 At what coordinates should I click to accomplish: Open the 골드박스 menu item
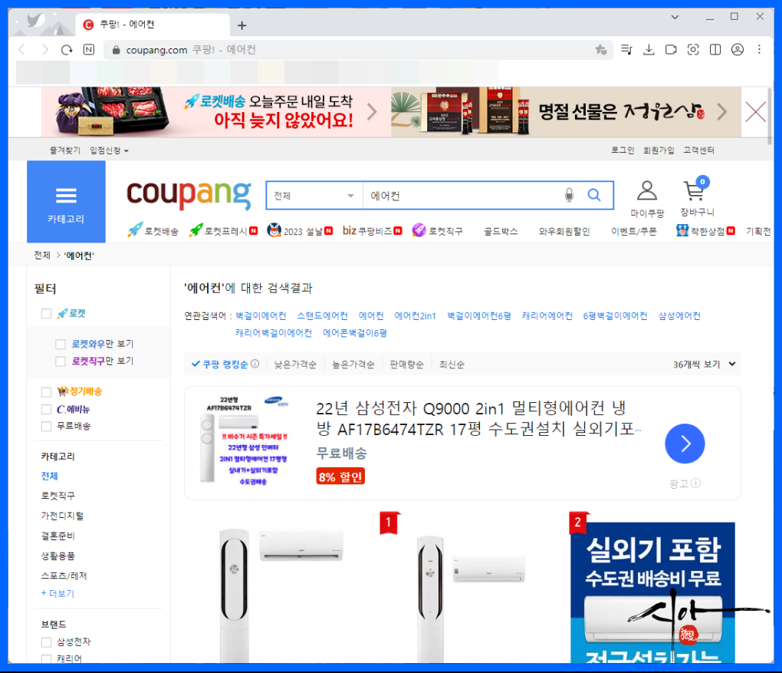click(x=500, y=231)
